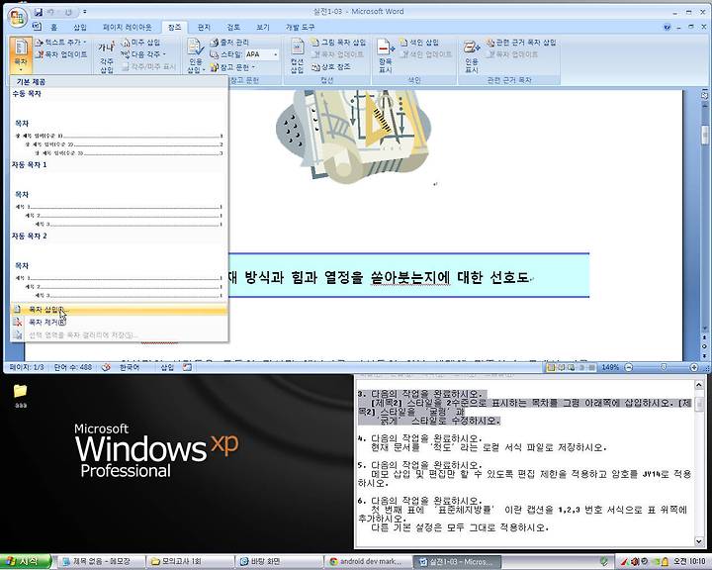The image size is (712, 570).
Task: Open 모의고사 1회 folder from the taskbar
Action: 190,562
